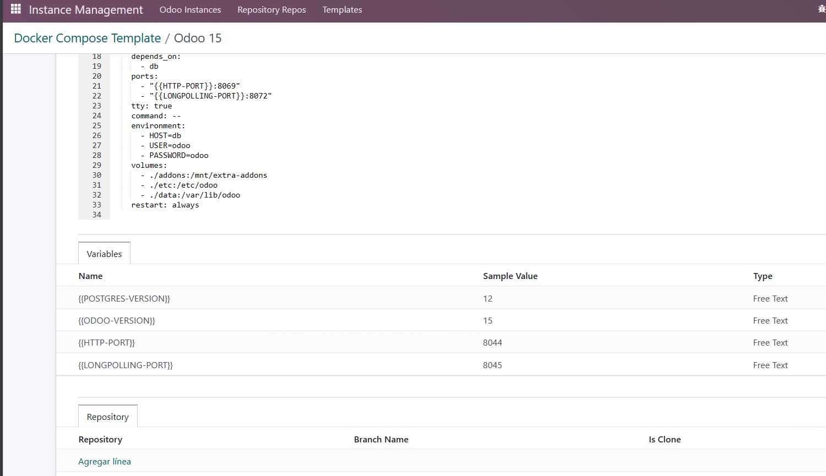Click Agregar línea in Repository list
This screenshot has height=476, width=826.
coord(105,461)
